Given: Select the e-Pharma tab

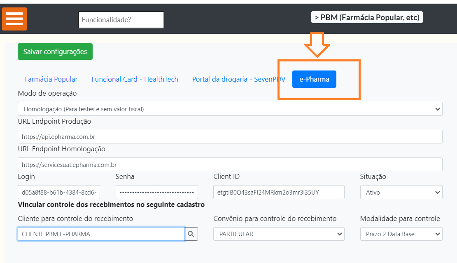Looking at the screenshot, I should pos(314,79).
